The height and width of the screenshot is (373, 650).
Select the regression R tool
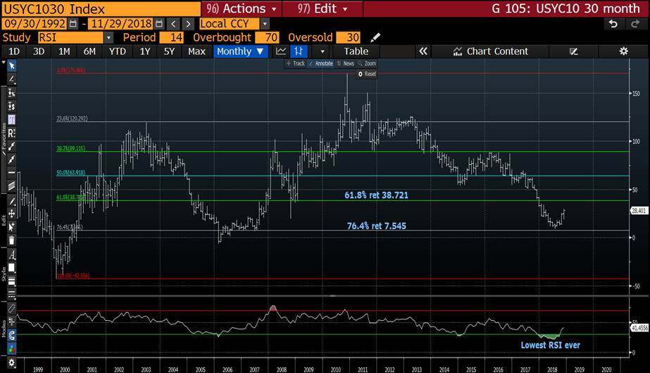tap(11, 133)
